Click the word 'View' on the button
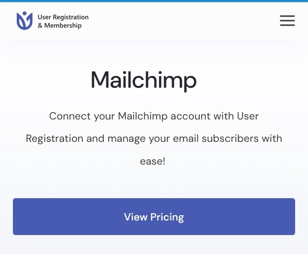 click(136, 217)
